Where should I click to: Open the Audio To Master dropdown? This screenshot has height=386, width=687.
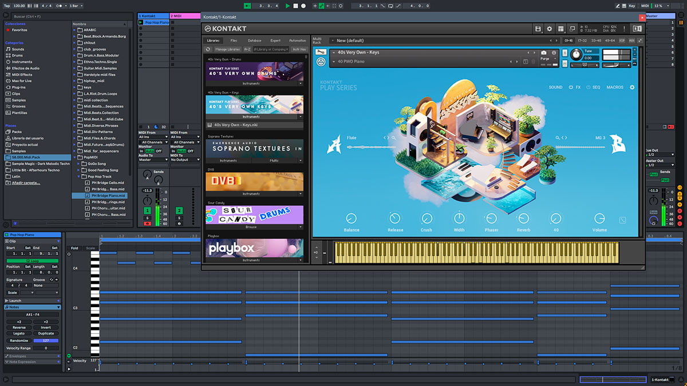coord(153,160)
